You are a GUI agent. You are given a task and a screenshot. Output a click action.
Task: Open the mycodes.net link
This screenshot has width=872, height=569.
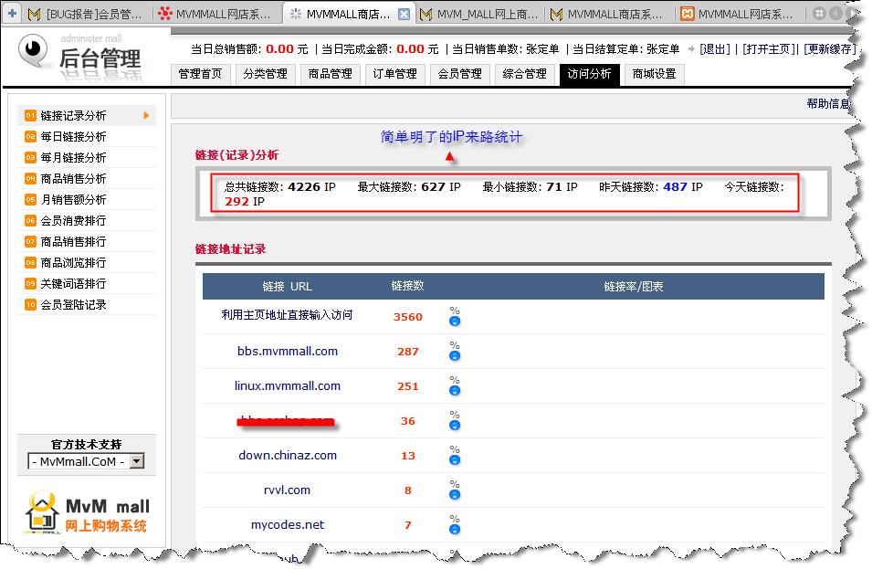pyautogui.click(x=288, y=524)
